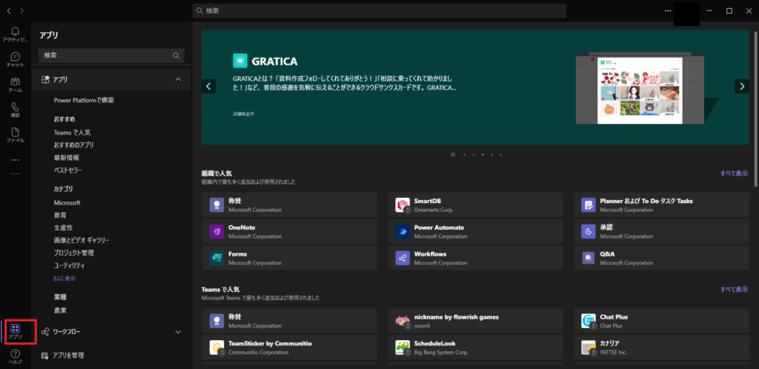
Task: Open the TeamSticker by Communitio icon
Action: click(217, 348)
